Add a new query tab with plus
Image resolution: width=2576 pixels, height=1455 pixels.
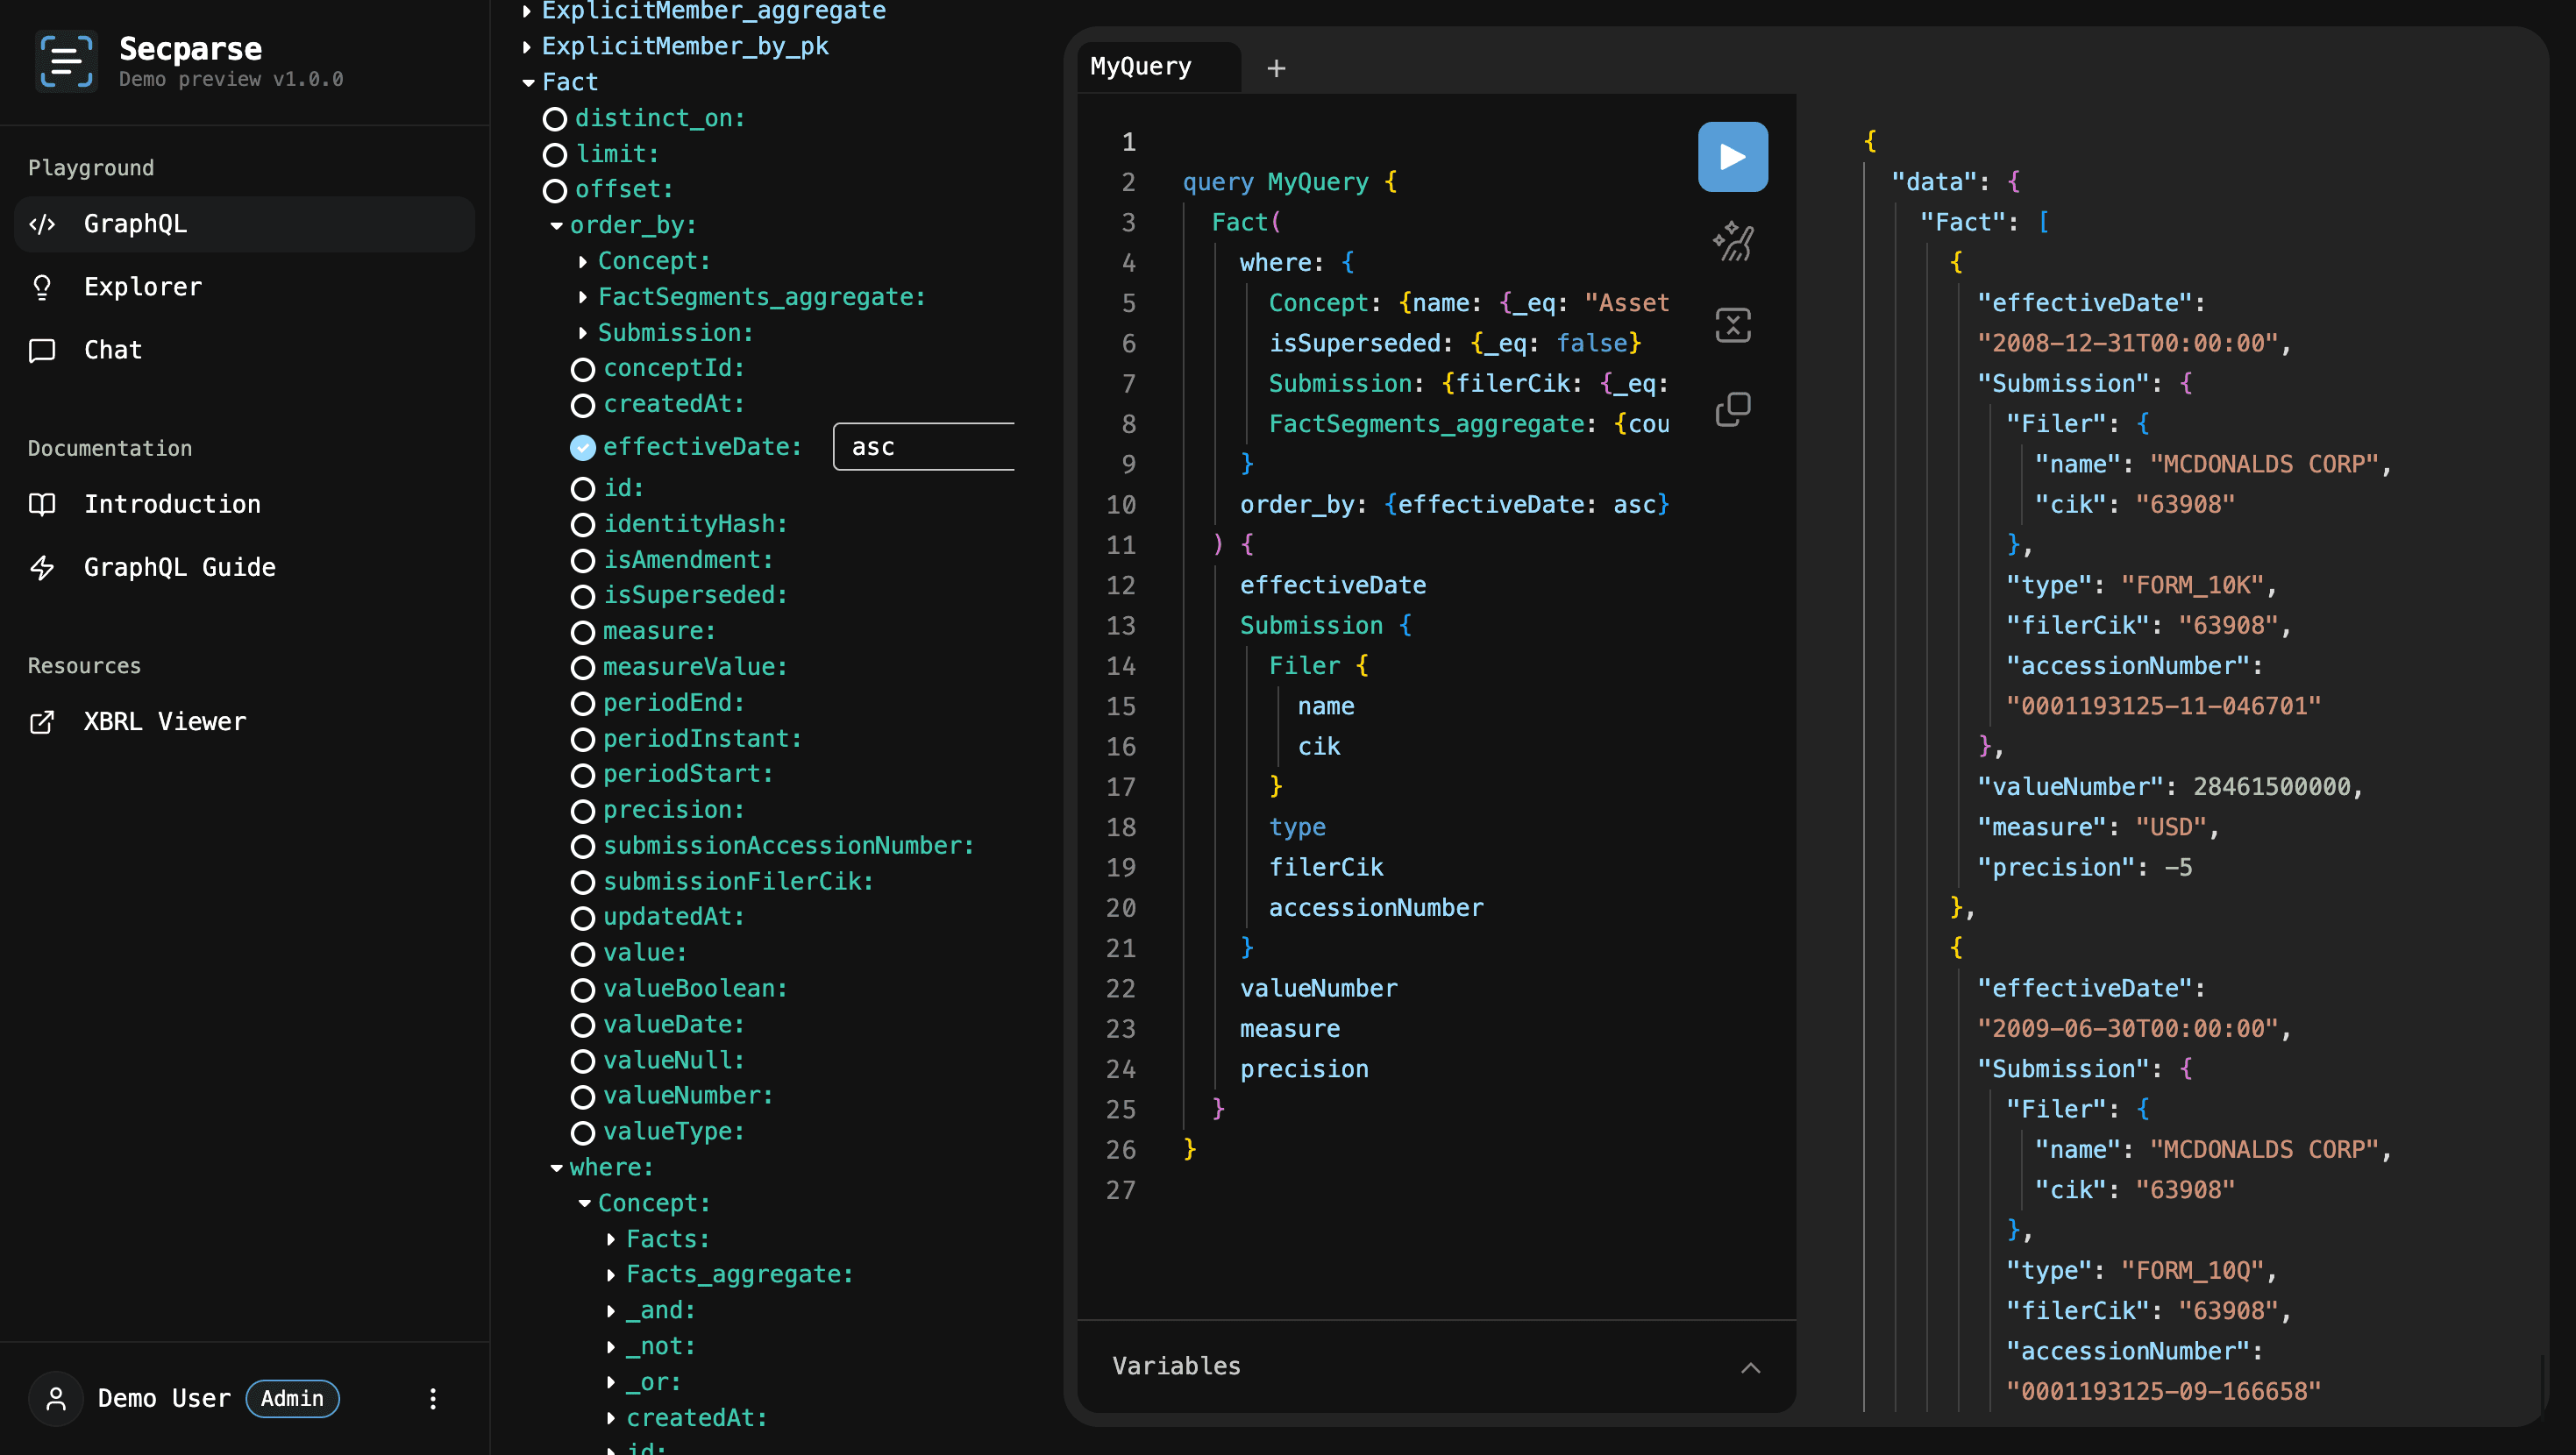(1276, 68)
